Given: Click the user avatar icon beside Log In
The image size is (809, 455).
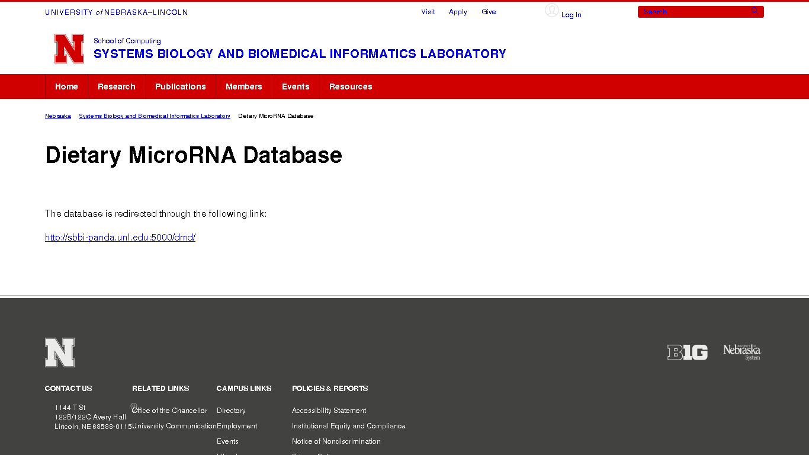Looking at the screenshot, I should 551,11.
